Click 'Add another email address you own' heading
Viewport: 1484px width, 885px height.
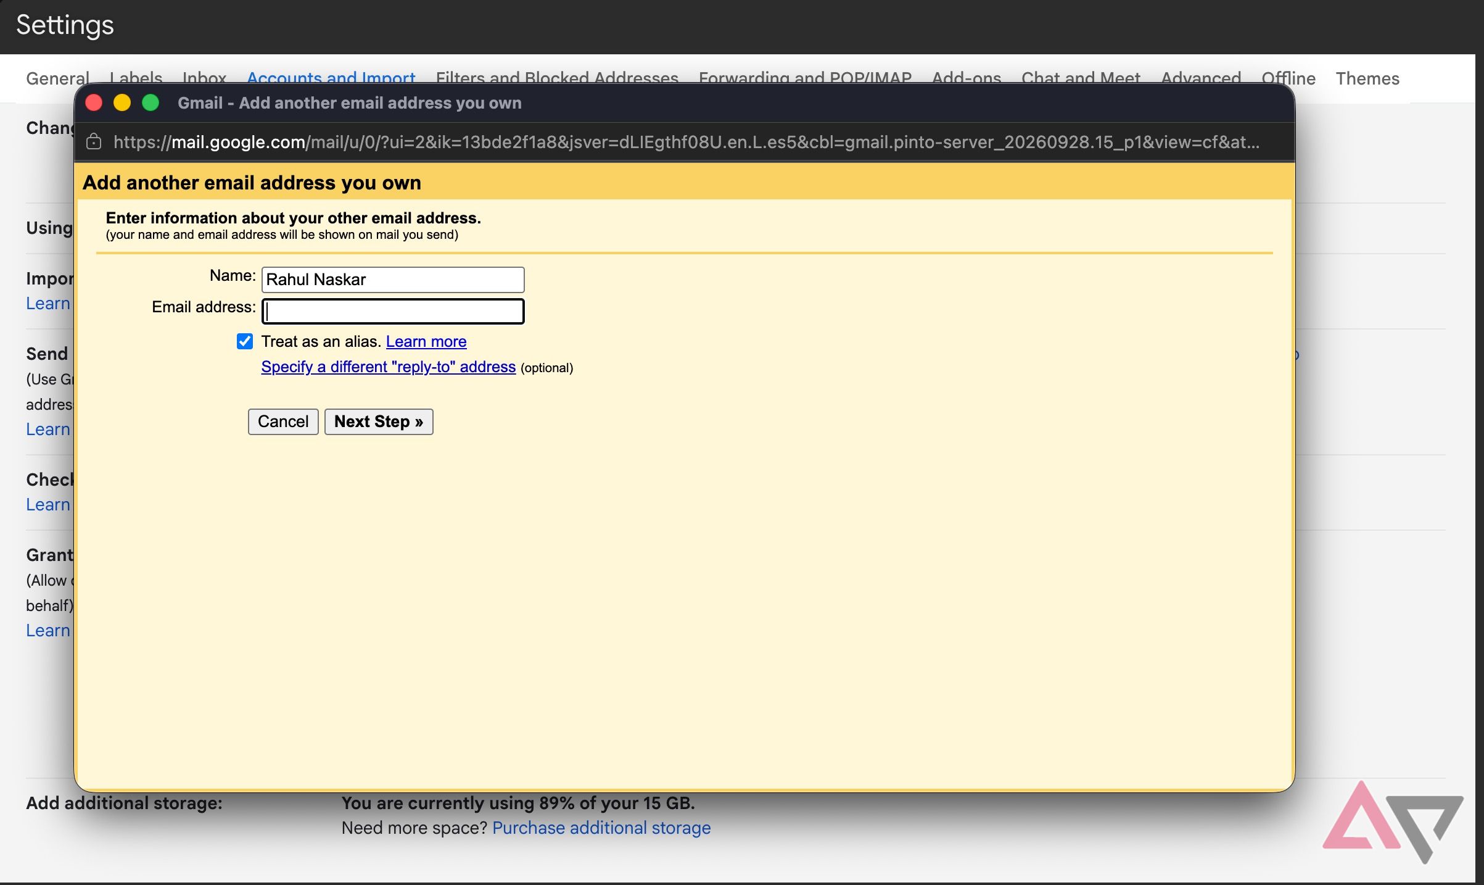252,183
